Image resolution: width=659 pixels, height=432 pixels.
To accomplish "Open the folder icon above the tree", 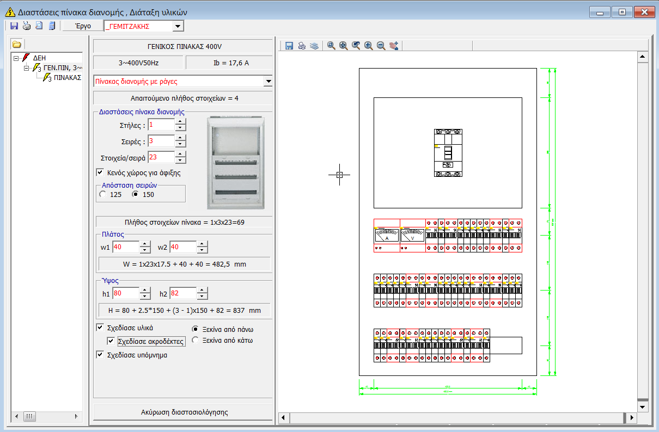I will click(17, 44).
